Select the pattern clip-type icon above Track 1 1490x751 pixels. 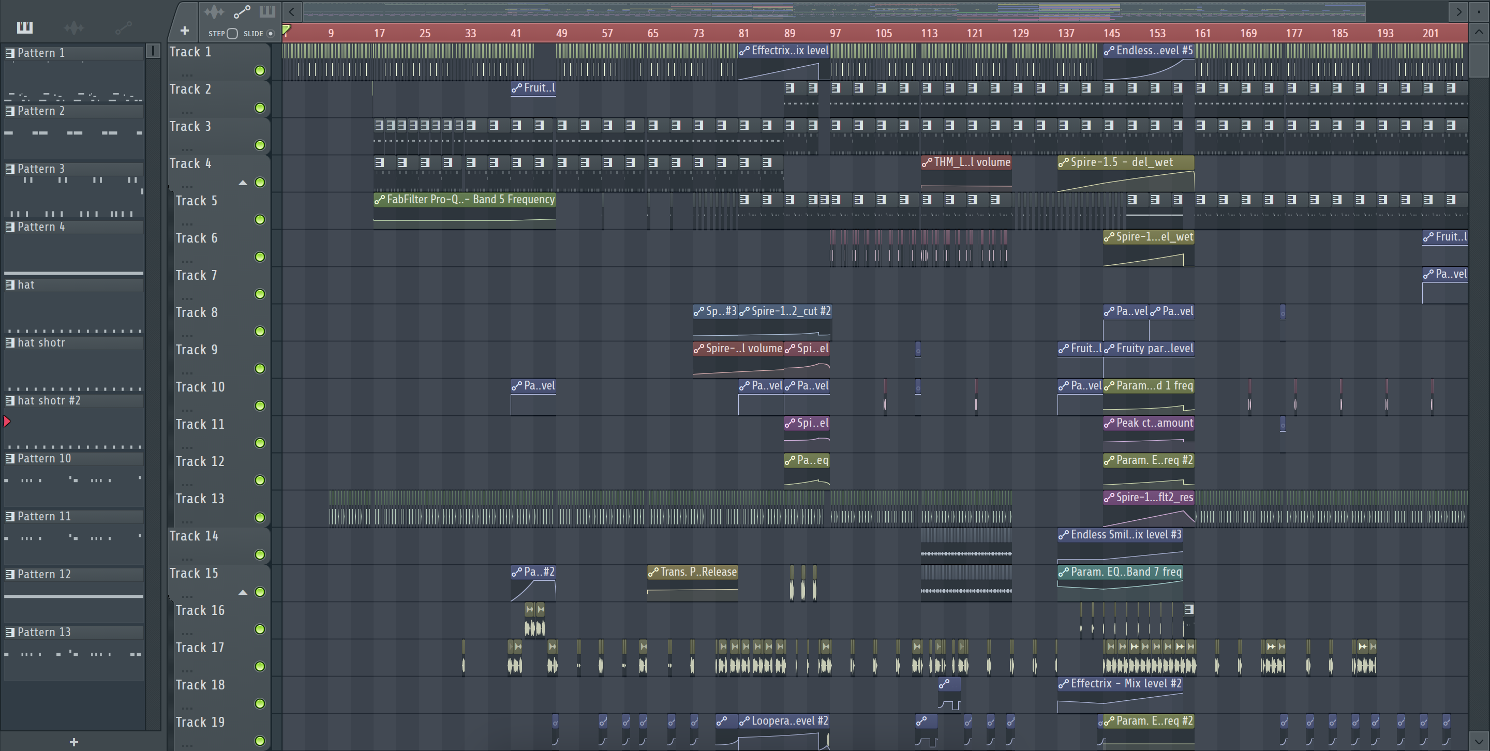[267, 11]
